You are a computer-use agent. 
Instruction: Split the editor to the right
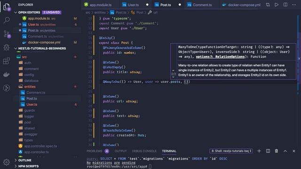tap(285, 5)
